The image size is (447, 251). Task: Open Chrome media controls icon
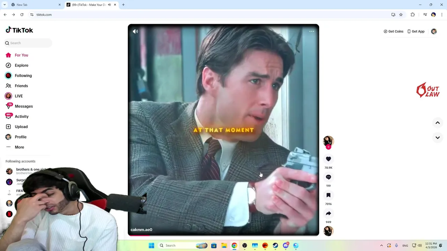click(x=425, y=15)
